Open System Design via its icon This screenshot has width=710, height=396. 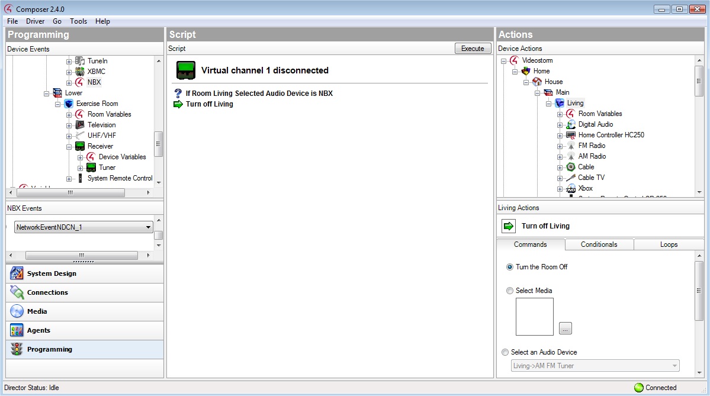tap(17, 273)
